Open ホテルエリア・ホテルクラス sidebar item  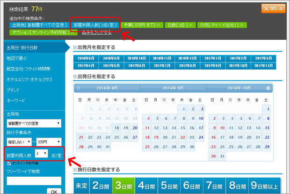tap(29, 79)
